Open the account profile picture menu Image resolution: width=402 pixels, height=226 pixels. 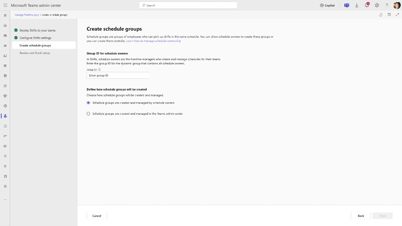point(397,5)
